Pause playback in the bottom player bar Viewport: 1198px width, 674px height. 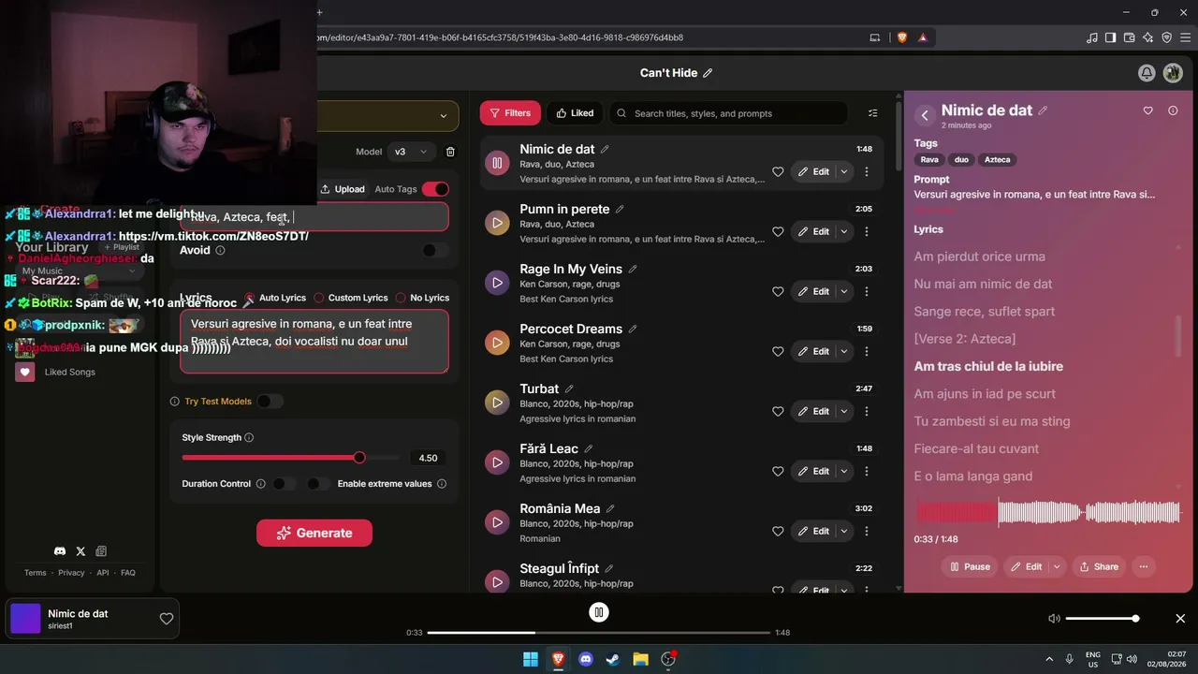599,612
